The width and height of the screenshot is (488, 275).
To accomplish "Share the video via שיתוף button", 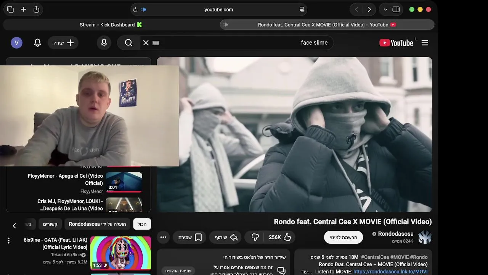I will tap(226, 237).
